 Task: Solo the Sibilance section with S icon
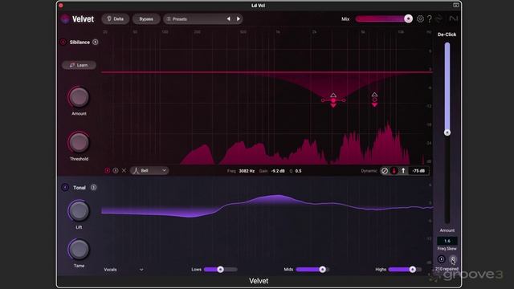click(95, 42)
